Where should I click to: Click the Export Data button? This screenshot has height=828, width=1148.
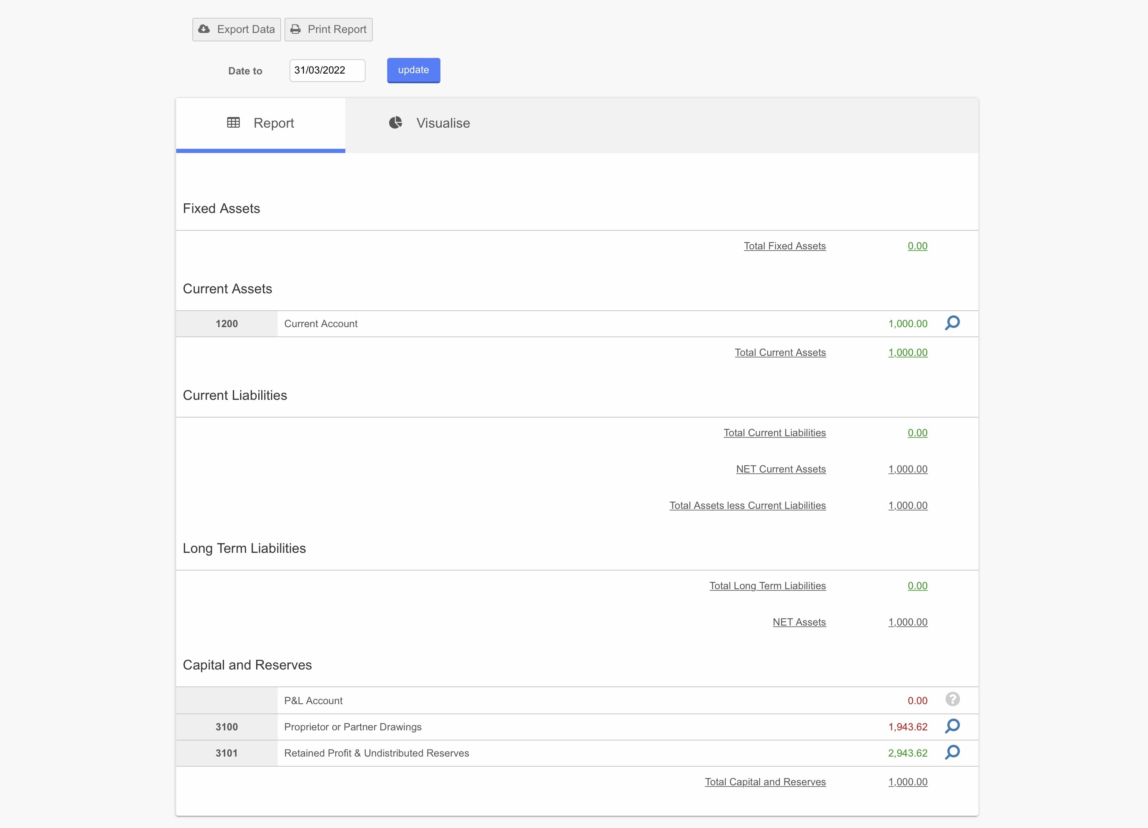click(x=236, y=29)
